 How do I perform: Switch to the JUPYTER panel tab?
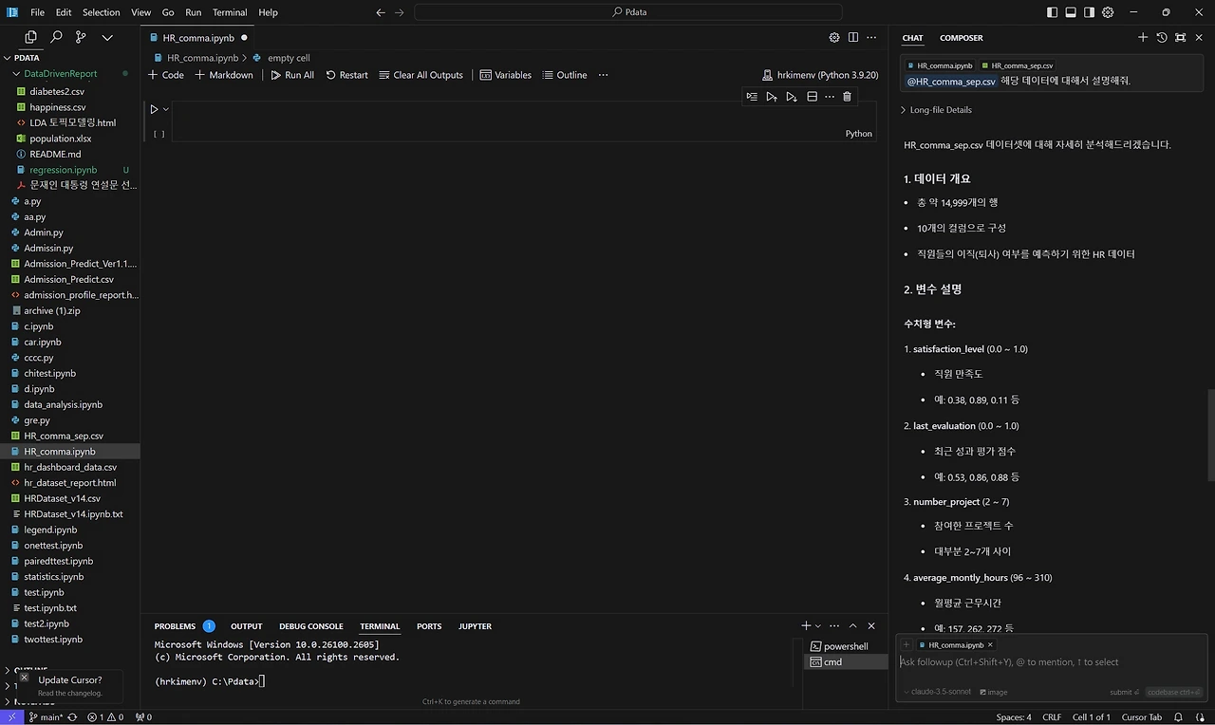[x=475, y=626]
